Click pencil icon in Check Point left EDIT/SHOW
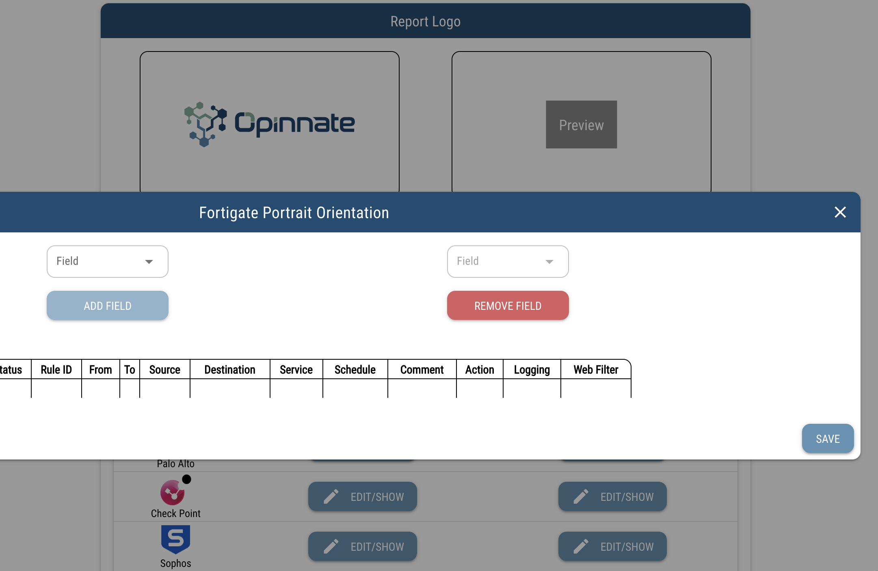 331,496
